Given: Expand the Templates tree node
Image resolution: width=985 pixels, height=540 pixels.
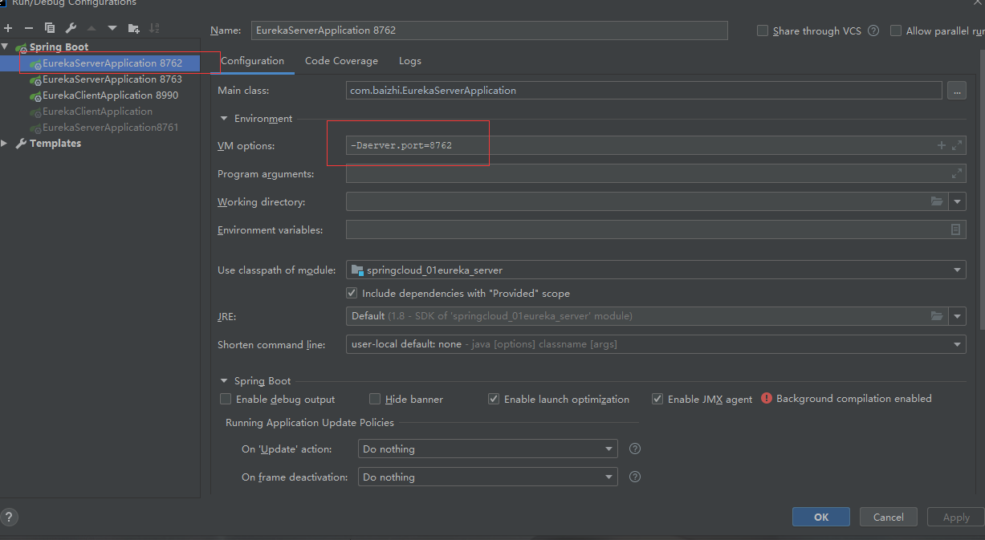Looking at the screenshot, I should pyautogui.click(x=6, y=143).
